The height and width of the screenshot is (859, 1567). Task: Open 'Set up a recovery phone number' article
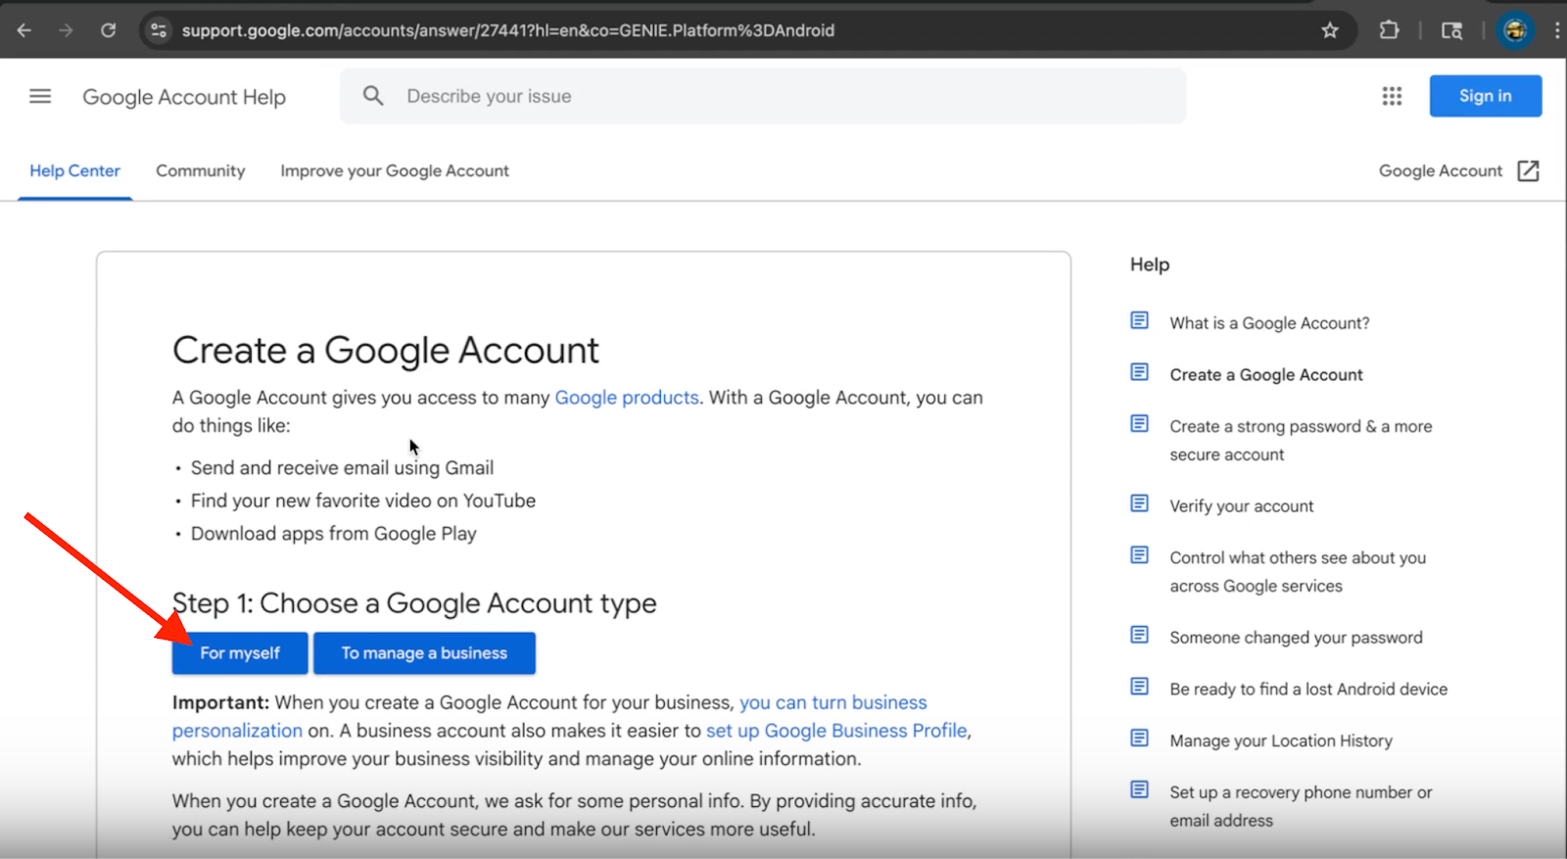coord(1301,806)
